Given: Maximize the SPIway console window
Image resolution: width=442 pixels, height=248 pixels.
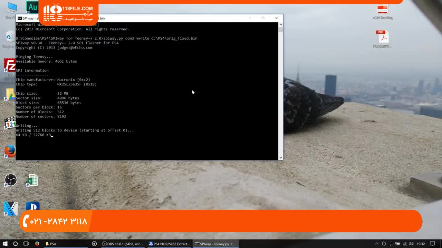Looking at the screenshot, I should 263,18.
